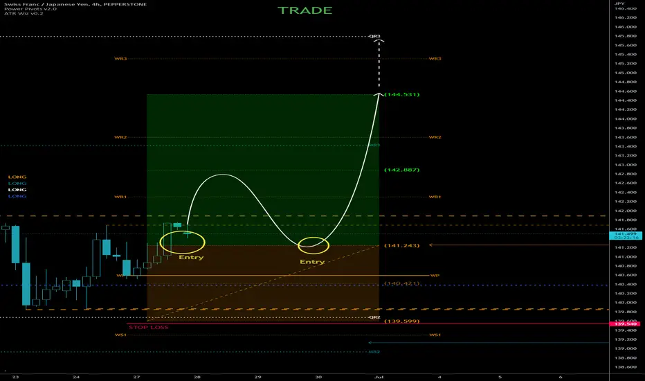Viewport: 645px width, 381px height.
Task: Click the (144.531) target price label
Action: point(402,94)
